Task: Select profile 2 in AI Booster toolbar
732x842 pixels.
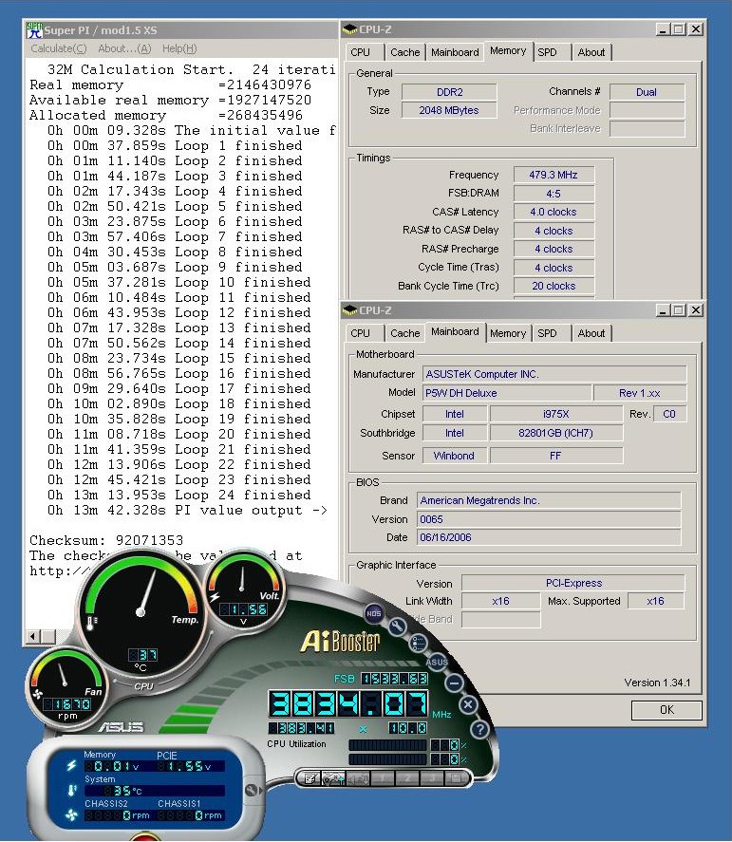Action: [407, 777]
